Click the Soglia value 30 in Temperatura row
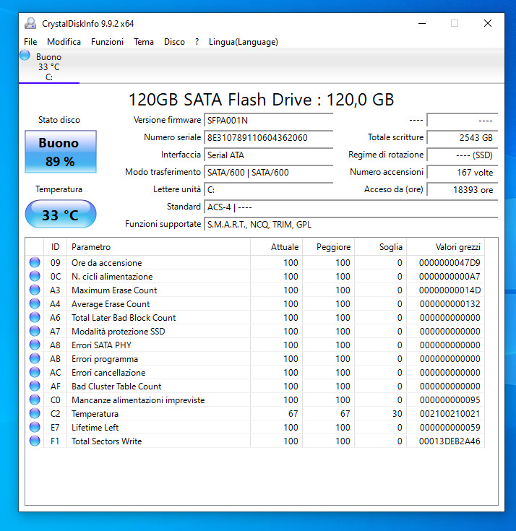 pyautogui.click(x=397, y=413)
